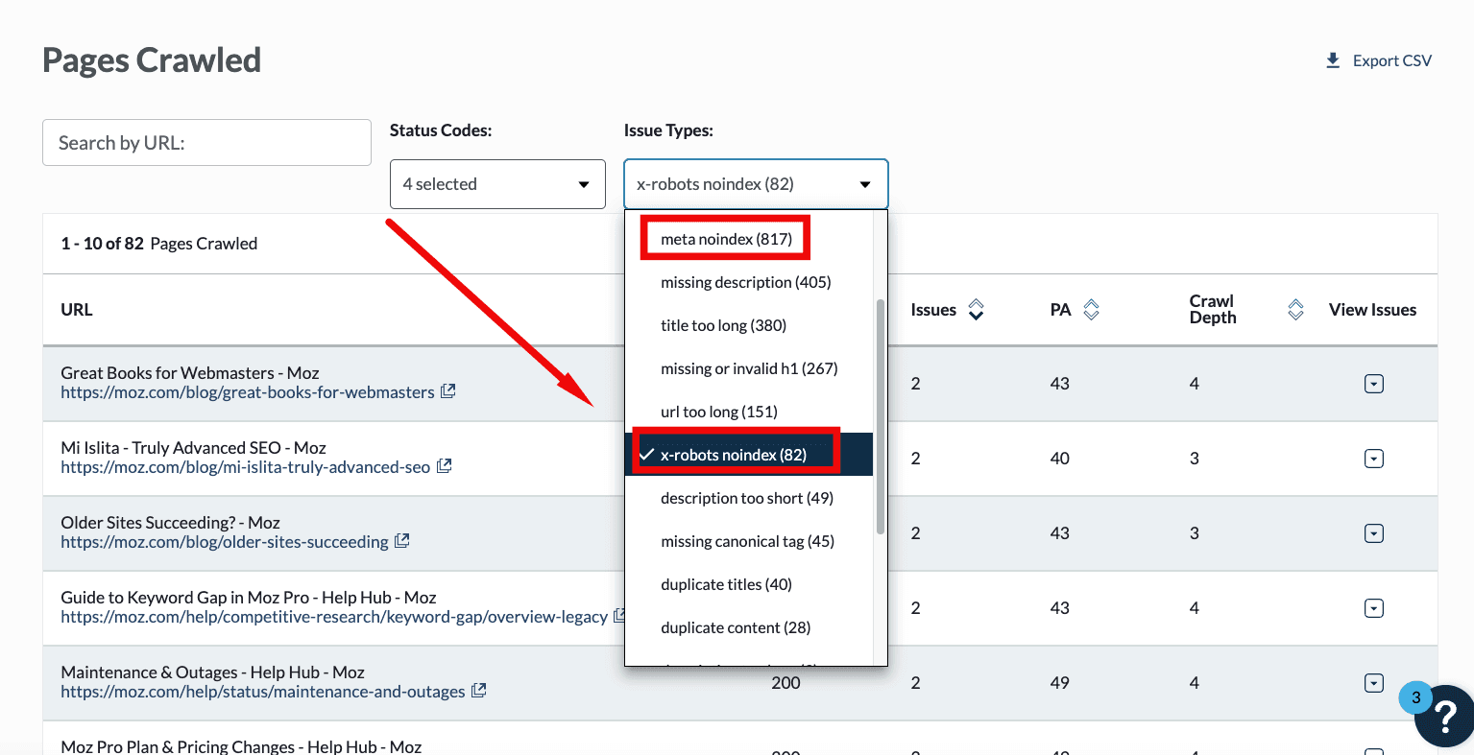Expand View Issues for Mi Islita row
This screenshot has height=755, width=1474.
coord(1373,459)
